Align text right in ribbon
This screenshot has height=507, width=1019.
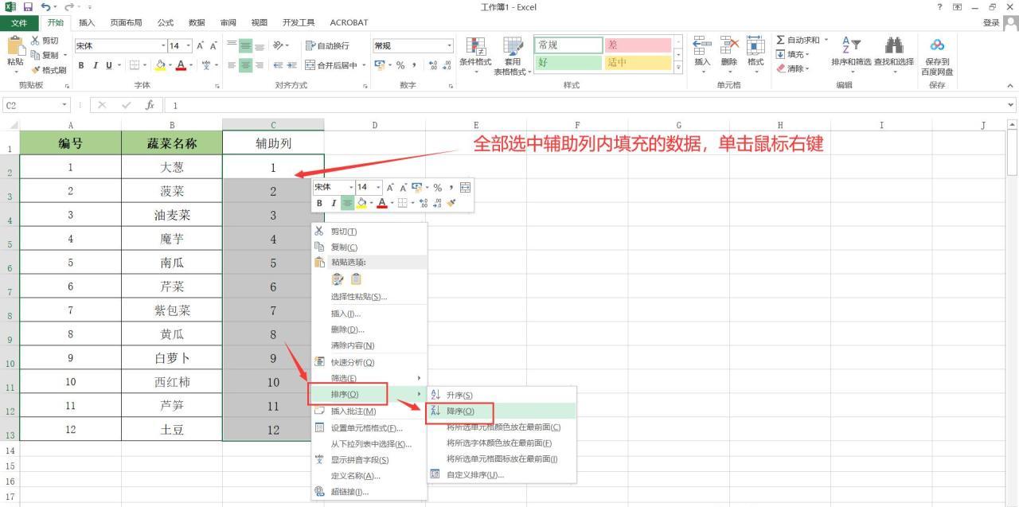tap(260, 65)
